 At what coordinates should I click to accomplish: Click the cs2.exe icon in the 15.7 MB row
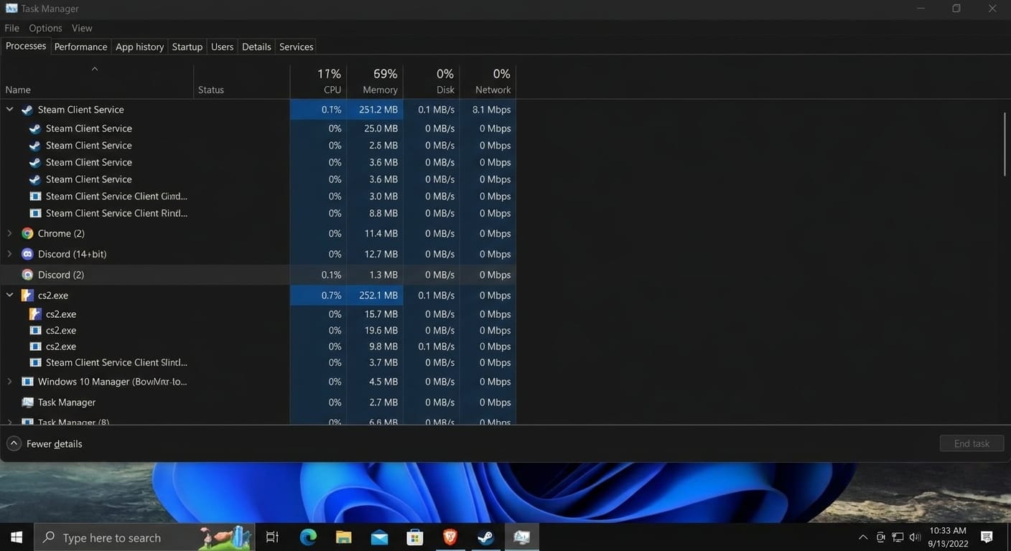click(34, 314)
